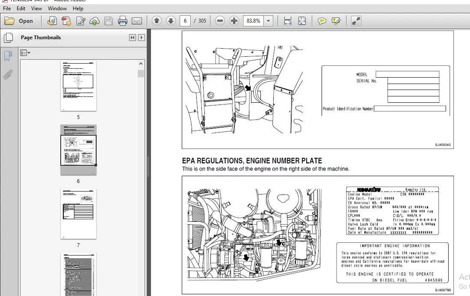This screenshot has height=296, width=470.
Task: Click the zoom percentage field 83.8%
Action: [253, 20]
